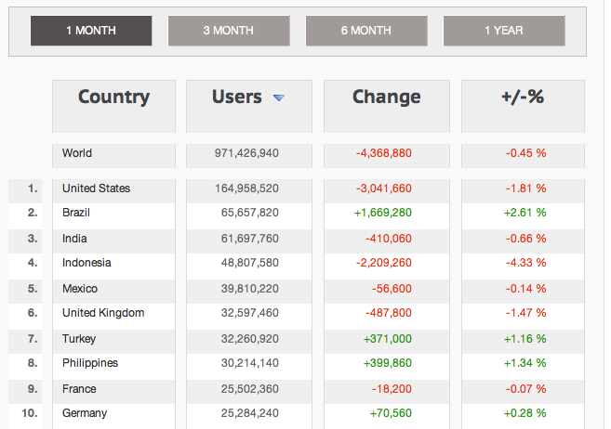Click the +1.16 % percentage cell
The height and width of the screenshot is (429, 611).
(525, 339)
